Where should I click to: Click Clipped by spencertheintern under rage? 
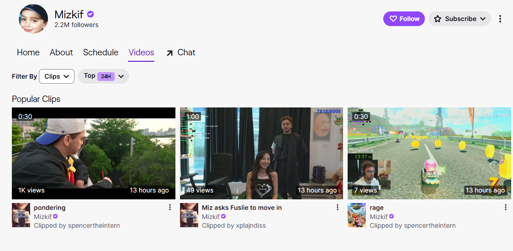tap(413, 225)
